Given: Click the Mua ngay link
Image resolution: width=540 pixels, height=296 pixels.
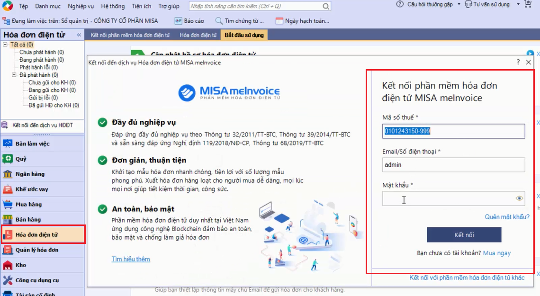Looking at the screenshot, I should coord(496,253).
